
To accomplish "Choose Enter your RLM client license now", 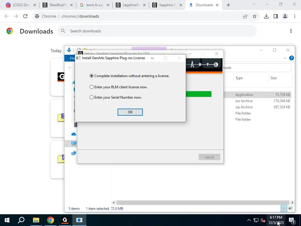I will pyautogui.click(x=118, y=87).
